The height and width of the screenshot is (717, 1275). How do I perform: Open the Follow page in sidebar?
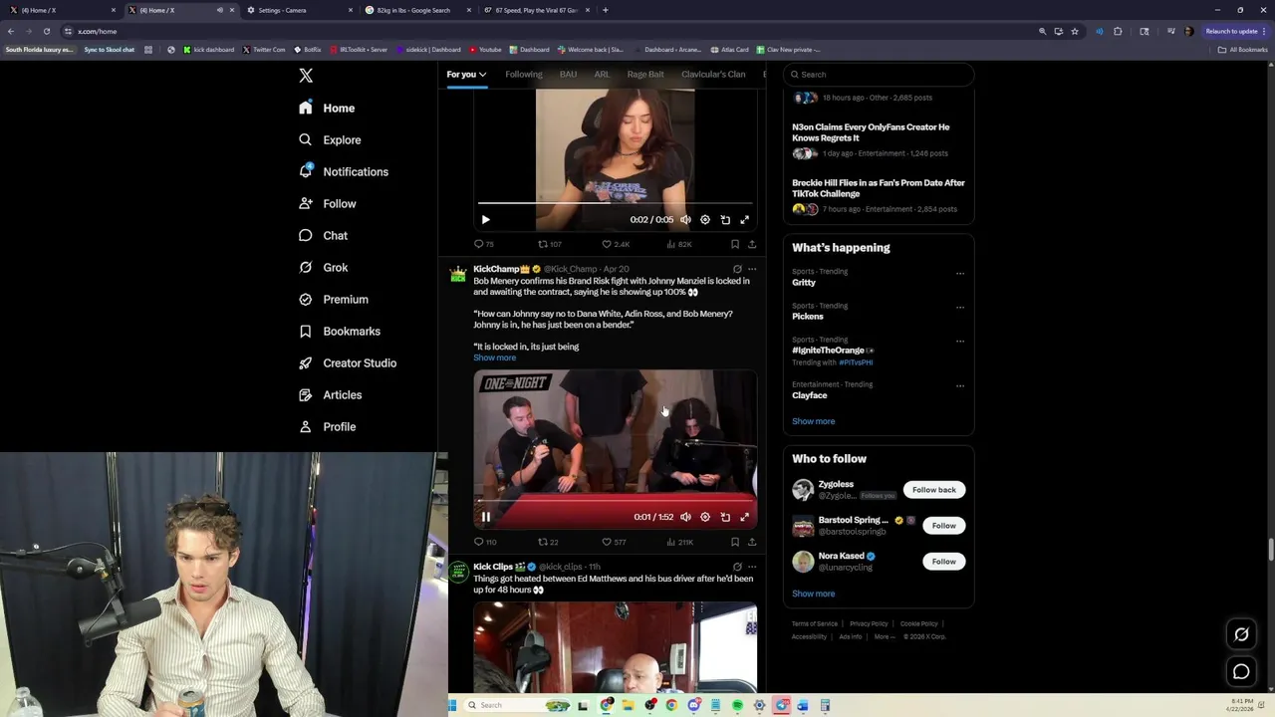pos(327,203)
